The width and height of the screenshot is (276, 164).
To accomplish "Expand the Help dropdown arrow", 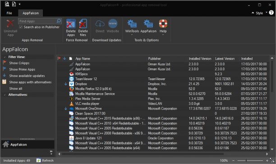I will tap(163, 35).
